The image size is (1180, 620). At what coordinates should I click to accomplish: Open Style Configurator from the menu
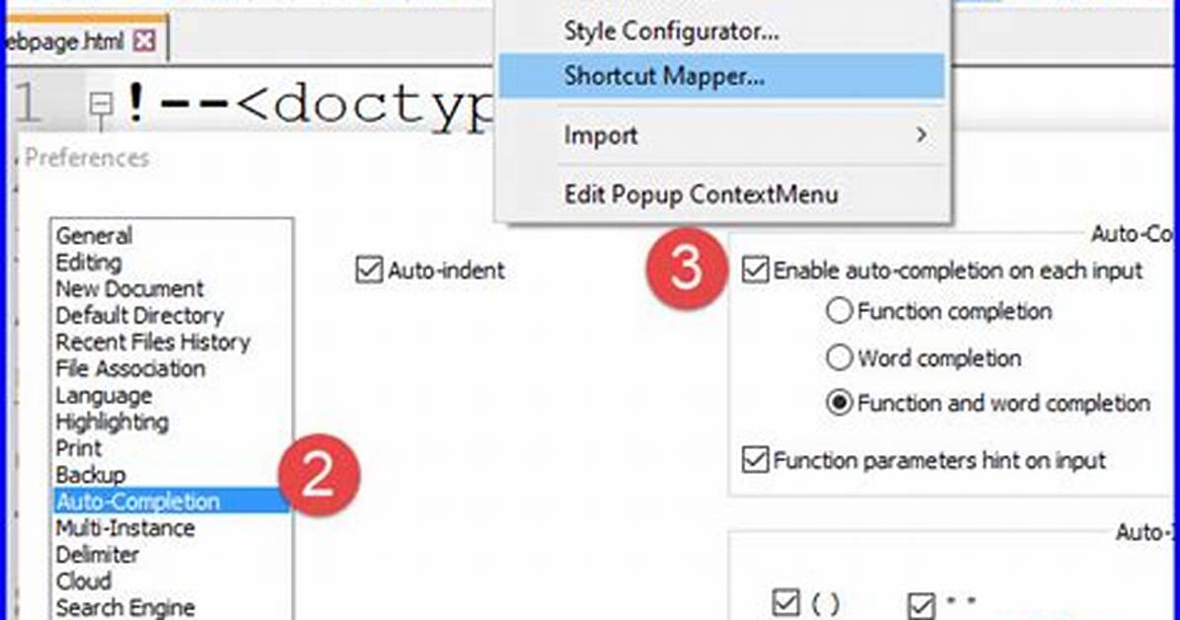[x=671, y=31]
